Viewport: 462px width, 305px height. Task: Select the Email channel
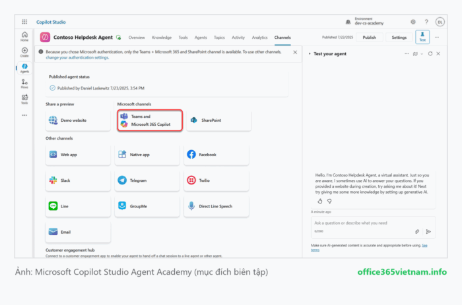78,232
